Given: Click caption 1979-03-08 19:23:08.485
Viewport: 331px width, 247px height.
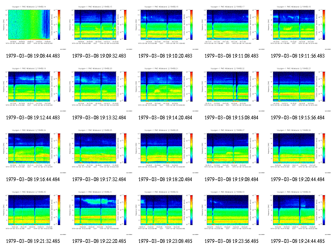Looking at the screenshot, I should coord(165,241).
